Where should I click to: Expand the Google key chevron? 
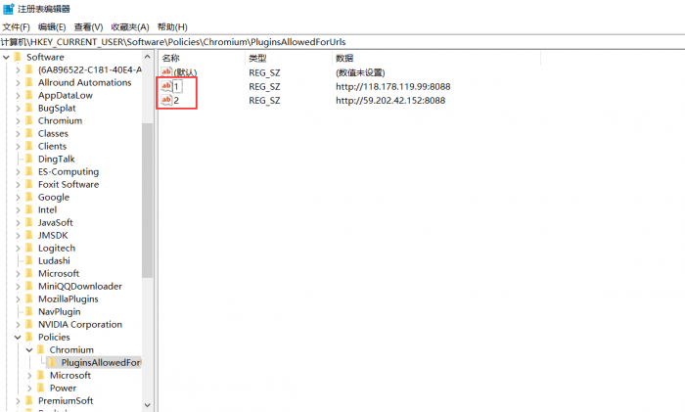18,197
